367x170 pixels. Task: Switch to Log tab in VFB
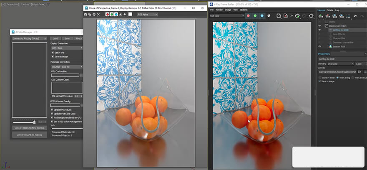click(x=337, y=10)
